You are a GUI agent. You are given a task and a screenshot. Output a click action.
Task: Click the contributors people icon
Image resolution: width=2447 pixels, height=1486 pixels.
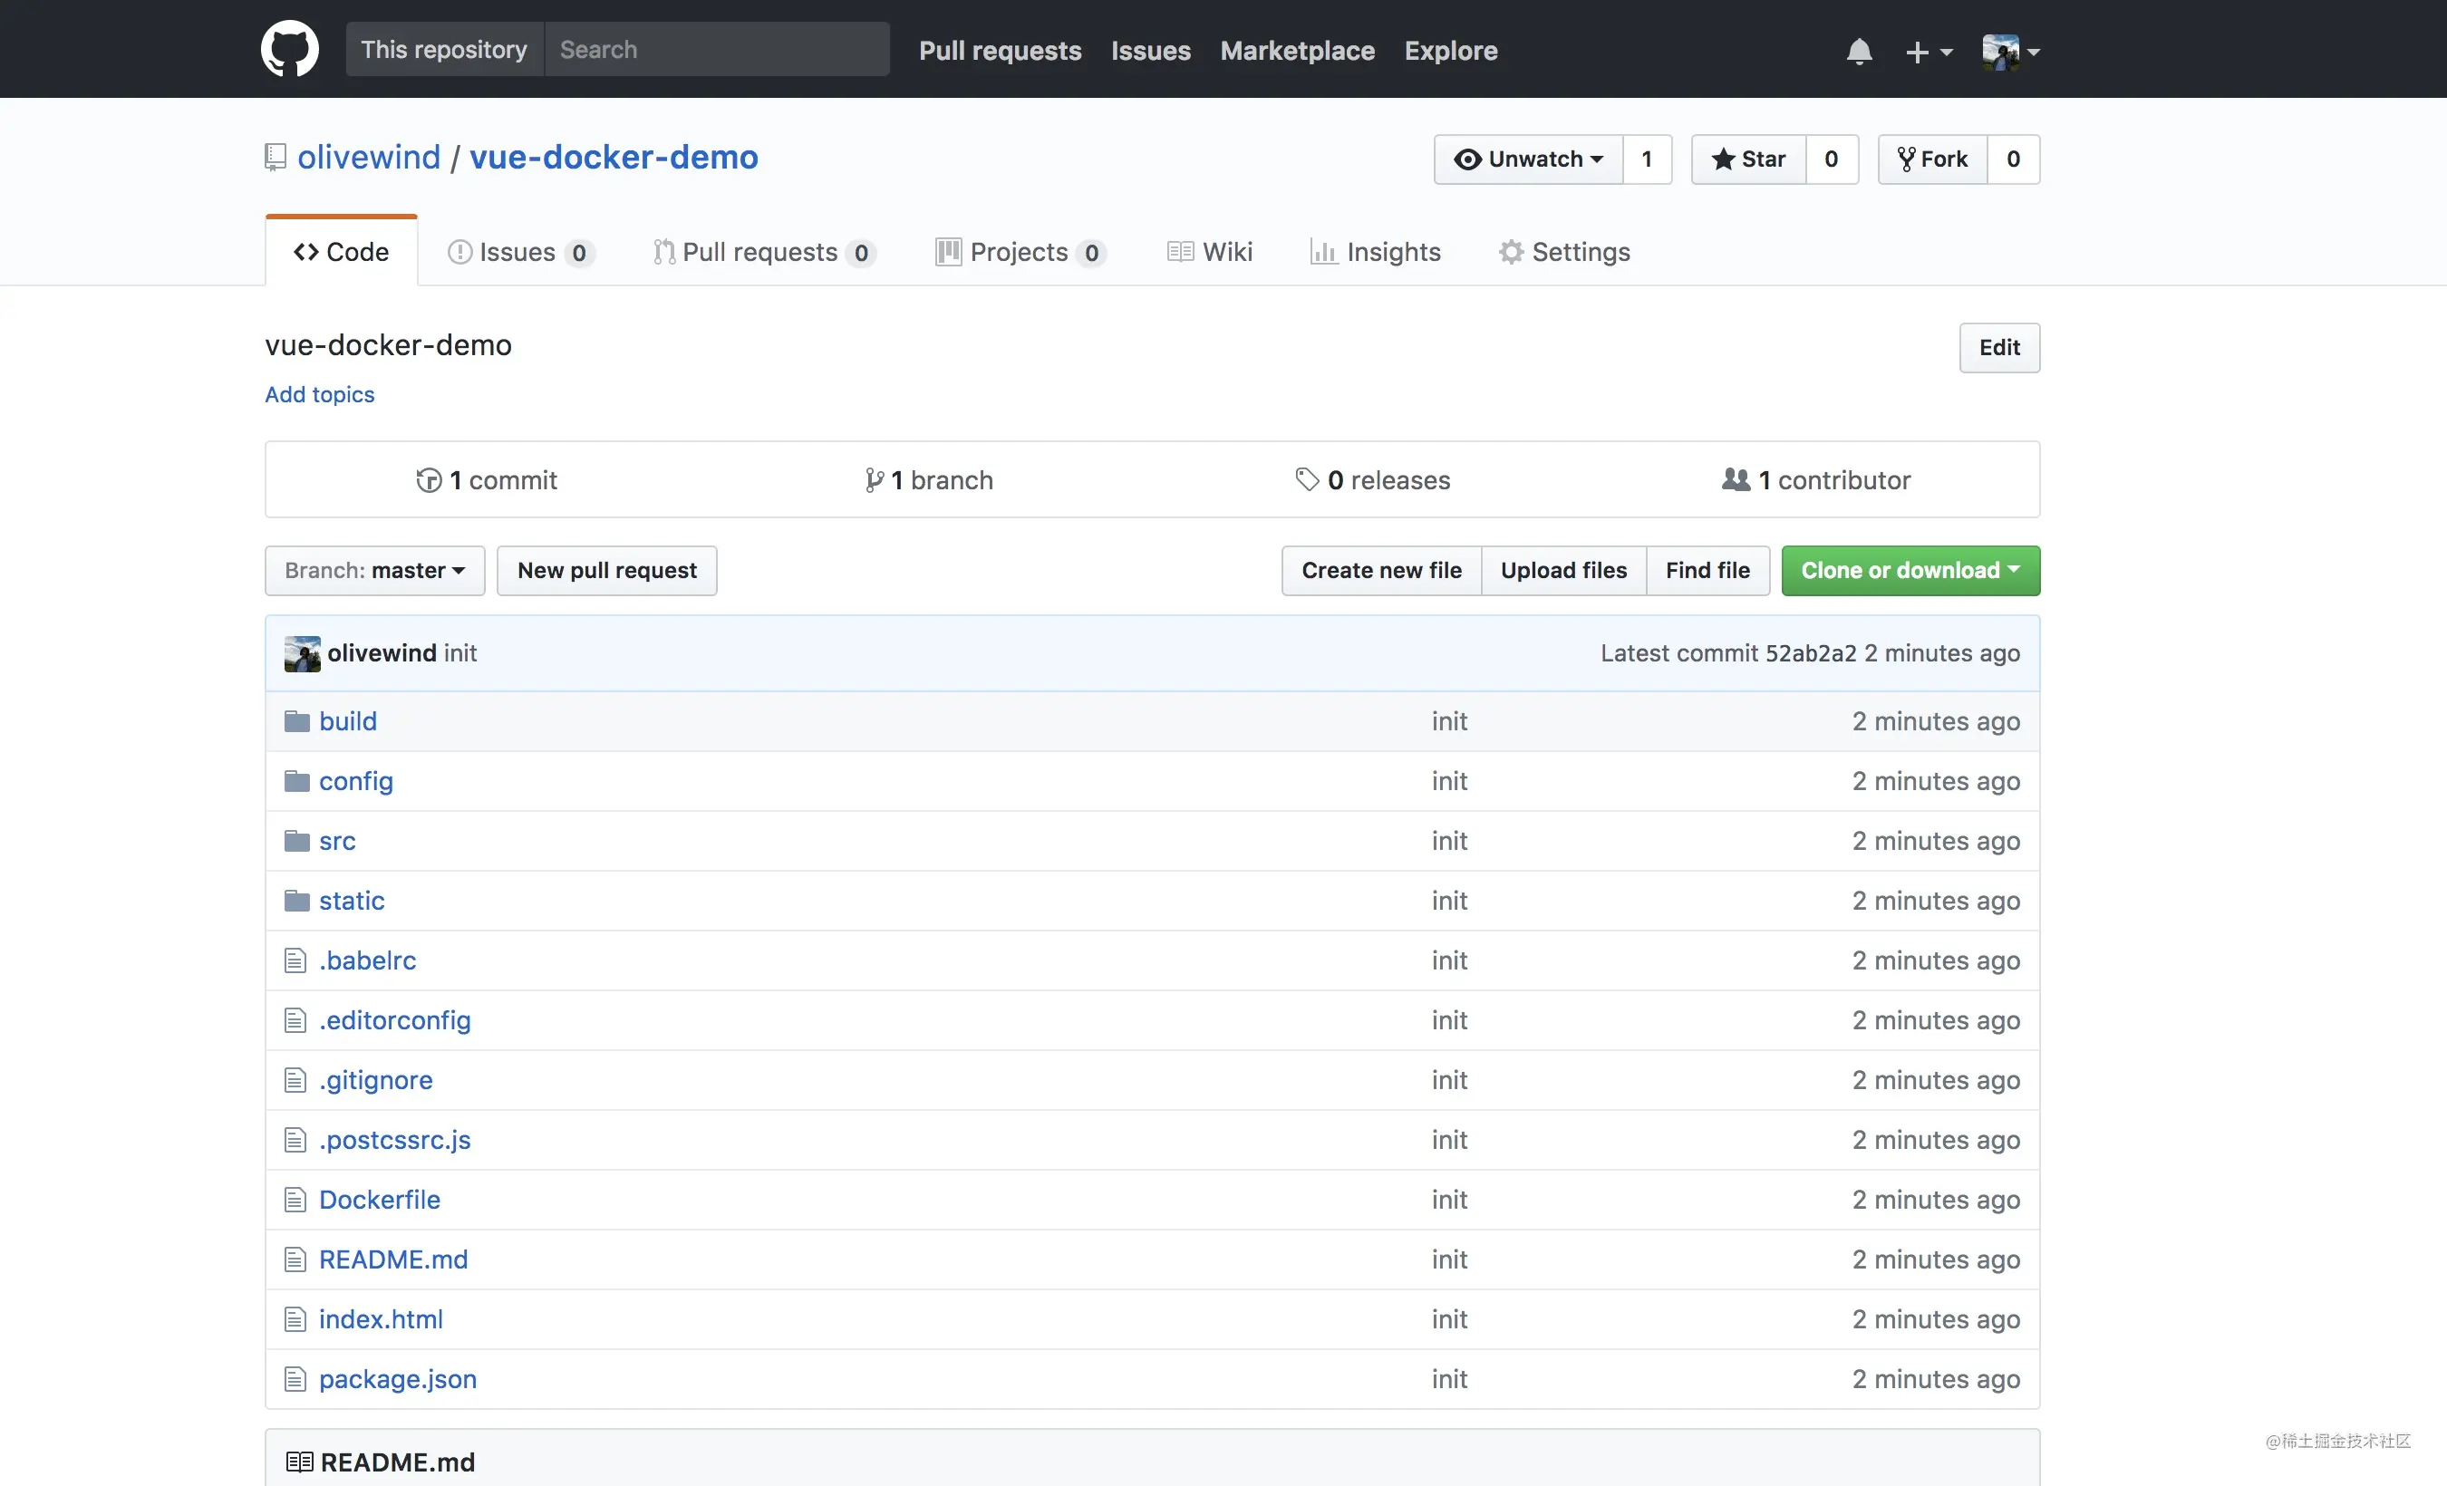coord(1736,479)
